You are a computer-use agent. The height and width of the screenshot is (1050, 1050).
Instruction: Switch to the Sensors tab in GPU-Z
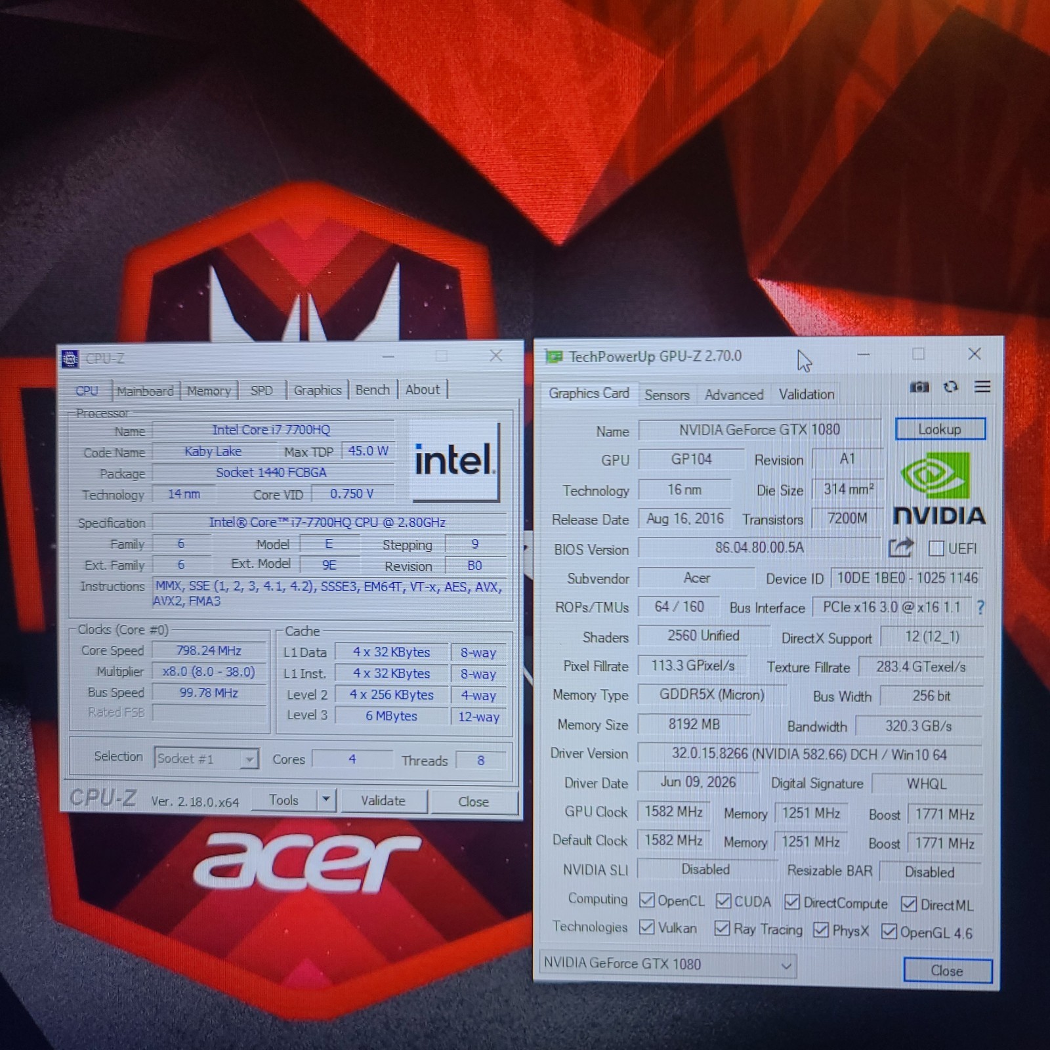coord(667,395)
